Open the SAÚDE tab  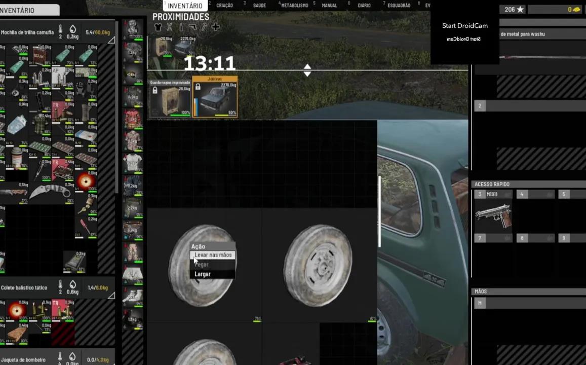pyautogui.click(x=259, y=5)
